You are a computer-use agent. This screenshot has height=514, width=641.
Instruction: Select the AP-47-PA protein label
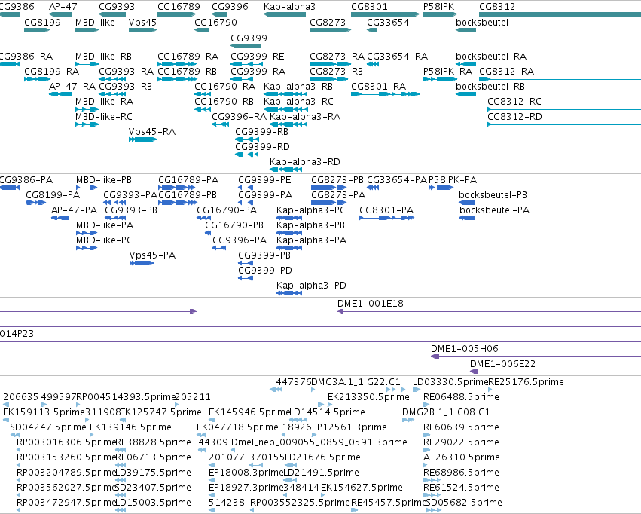tap(74, 210)
